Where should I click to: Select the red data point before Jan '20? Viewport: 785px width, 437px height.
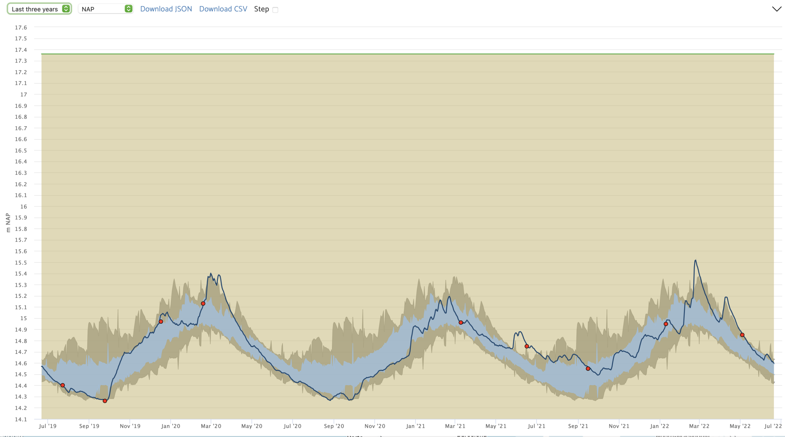[161, 322]
